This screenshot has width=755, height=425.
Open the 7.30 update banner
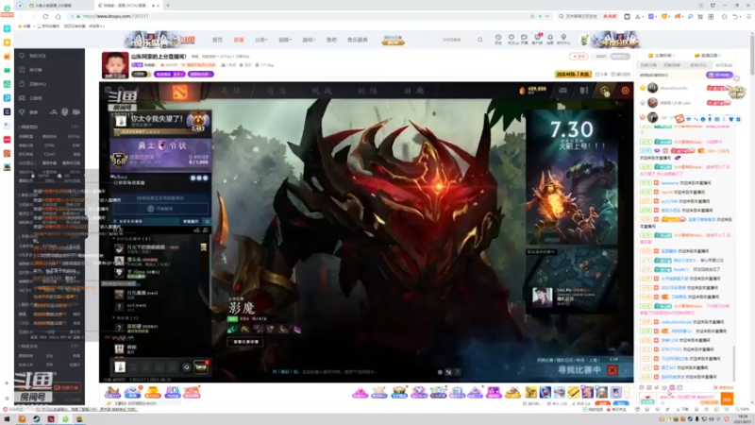coord(572,177)
